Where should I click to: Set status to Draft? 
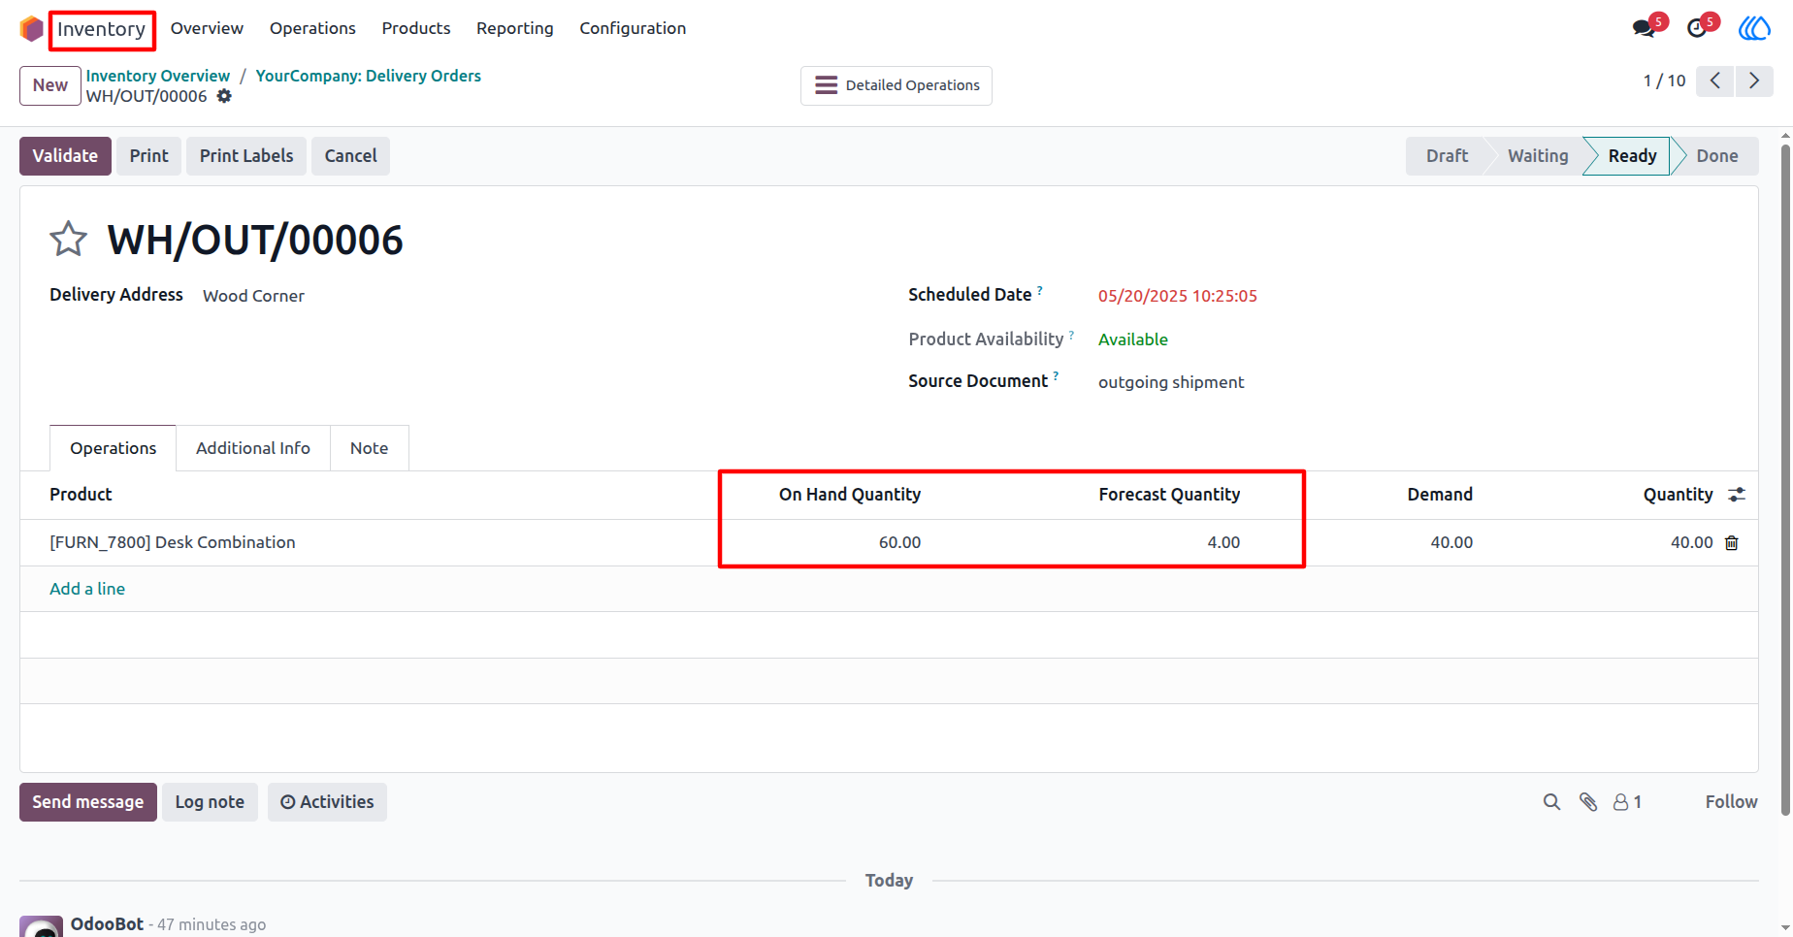[x=1447, y=156]
